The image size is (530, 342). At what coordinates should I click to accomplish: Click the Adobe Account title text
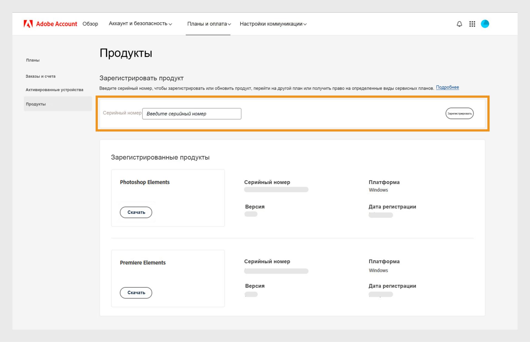(57, 24)
